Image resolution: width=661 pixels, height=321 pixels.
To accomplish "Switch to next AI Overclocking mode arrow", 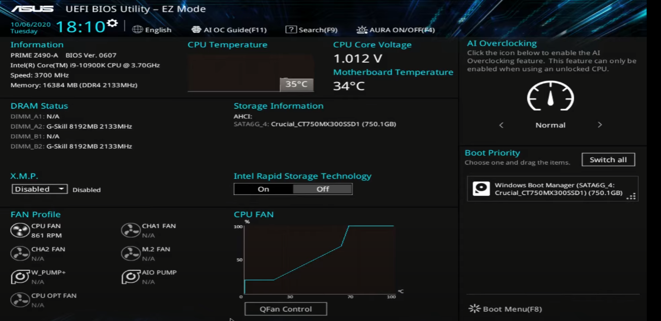I will [x=600, y=125].
